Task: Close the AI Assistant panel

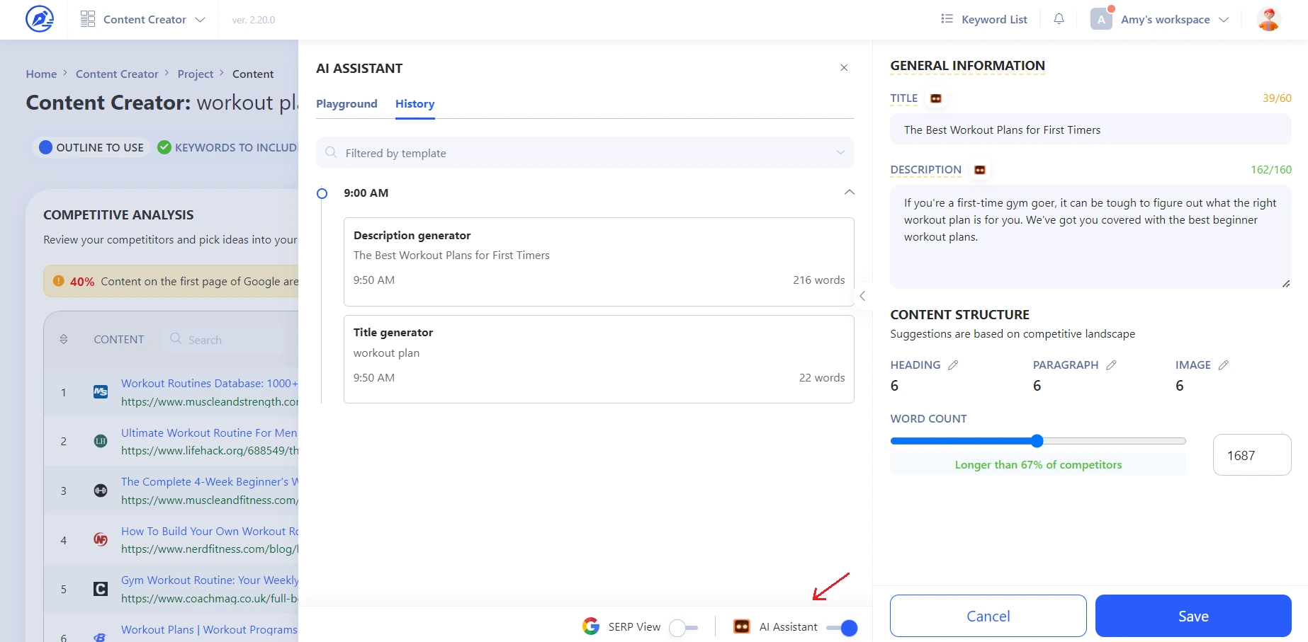Action: click(x=844, y=68)
